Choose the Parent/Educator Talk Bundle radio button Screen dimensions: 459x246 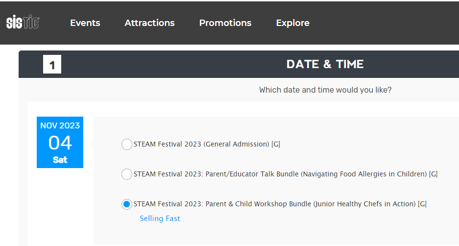point(127,174)
